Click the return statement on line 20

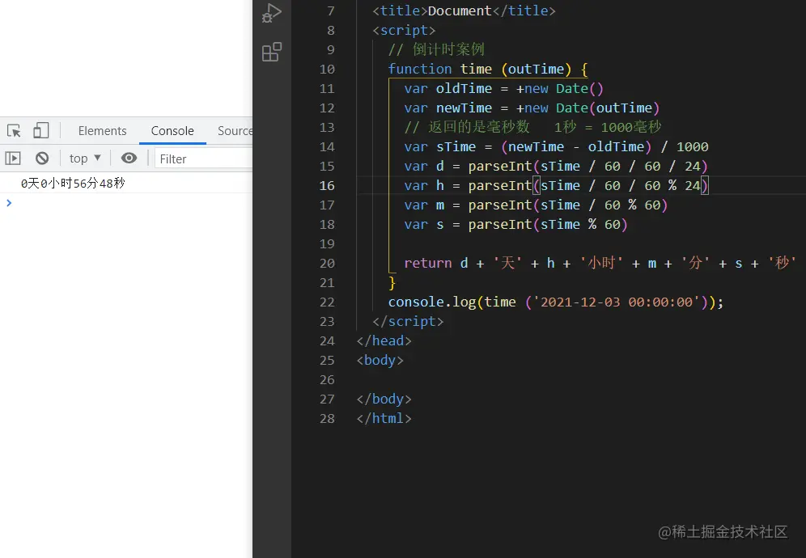(600, 263)
